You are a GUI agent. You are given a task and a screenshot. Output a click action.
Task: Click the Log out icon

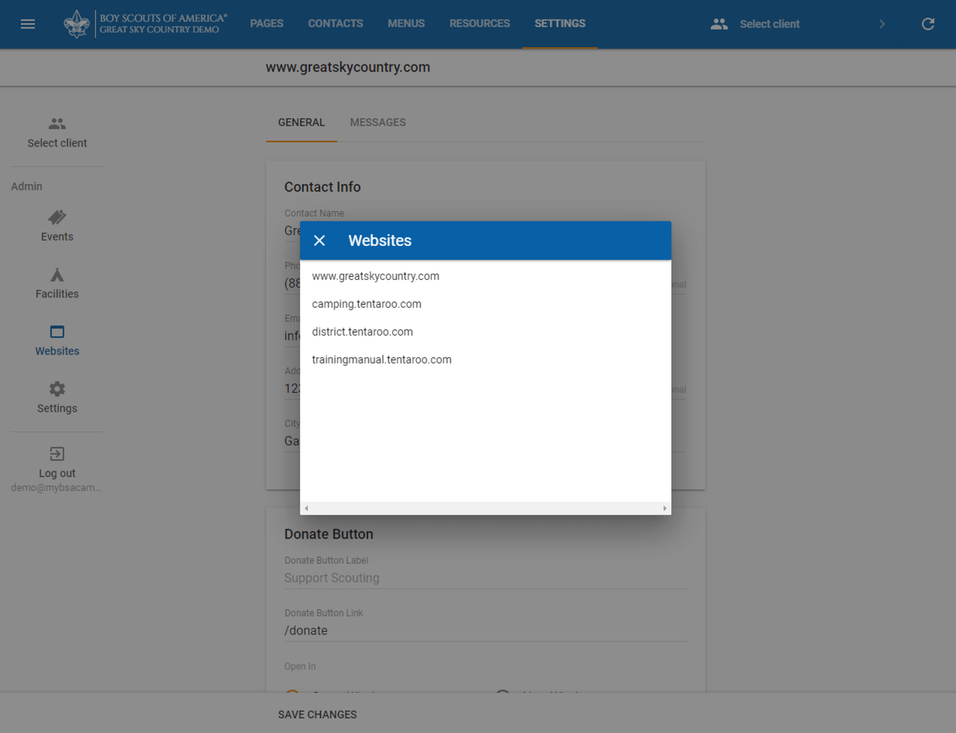(x=57, y=454)
